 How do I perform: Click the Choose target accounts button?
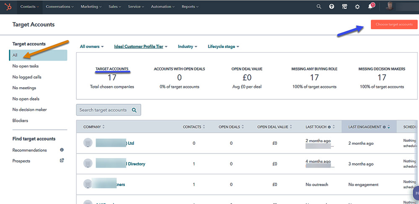(394, 24)
